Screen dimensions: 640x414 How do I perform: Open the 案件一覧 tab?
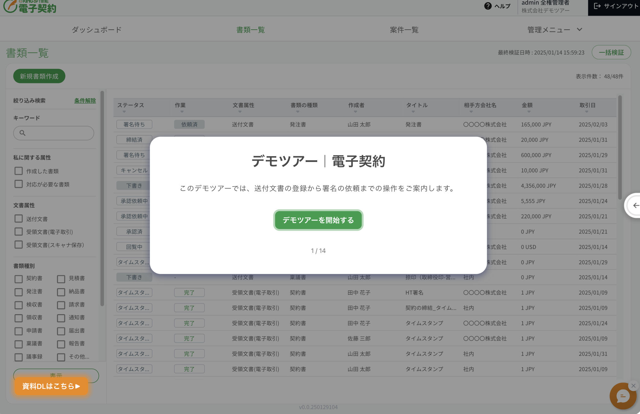404,30
